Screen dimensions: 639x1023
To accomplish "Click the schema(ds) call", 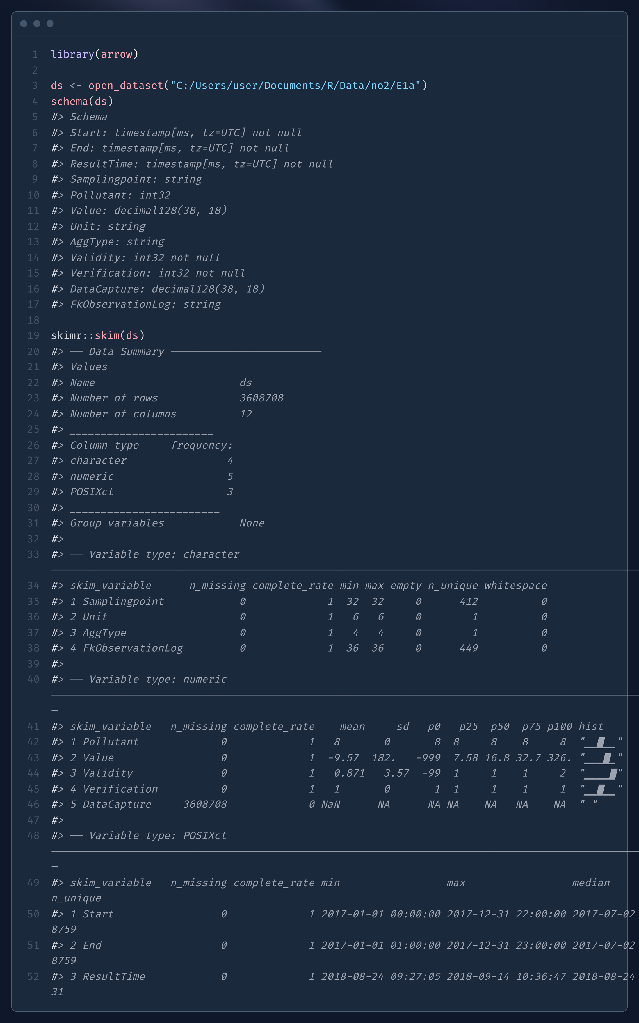I will pos(82,101).
